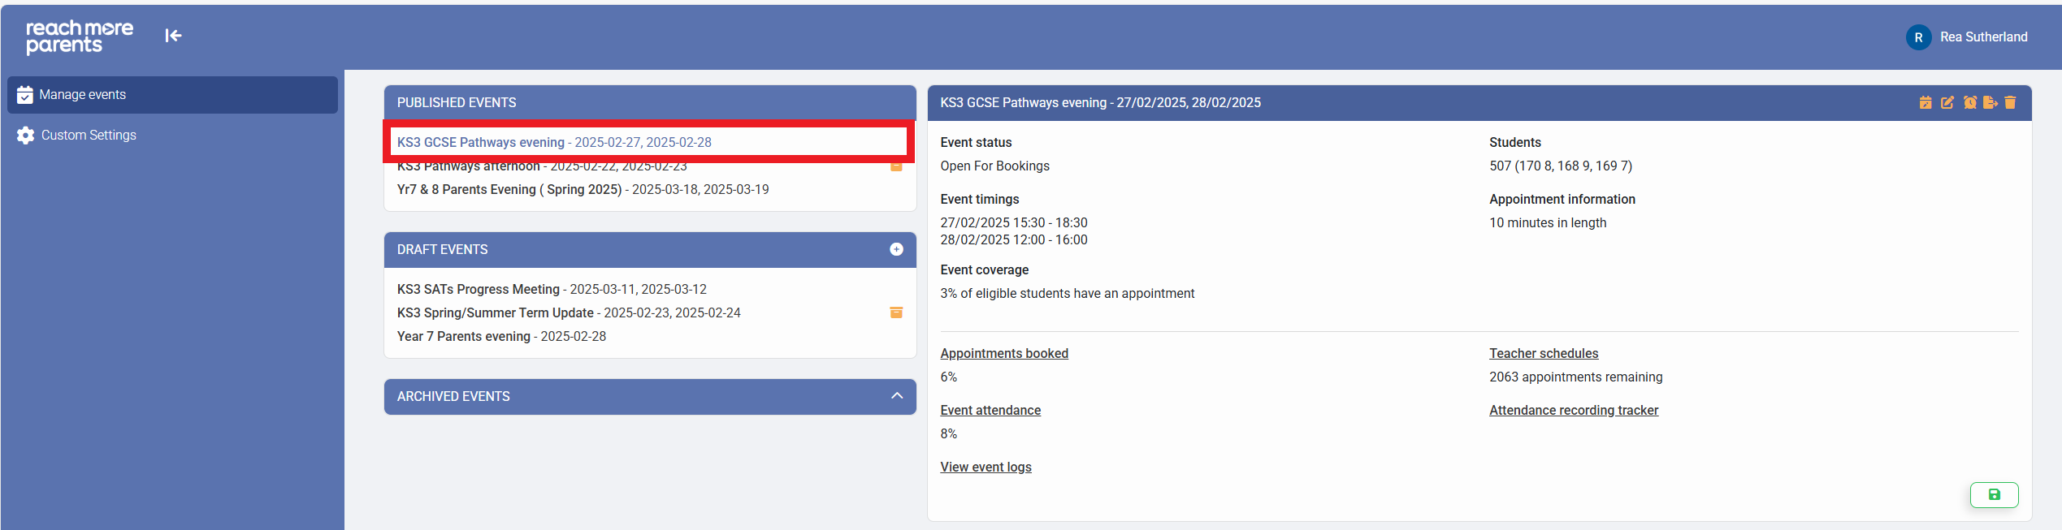Open the Rea Sutherland user menu

[1967, 37]
